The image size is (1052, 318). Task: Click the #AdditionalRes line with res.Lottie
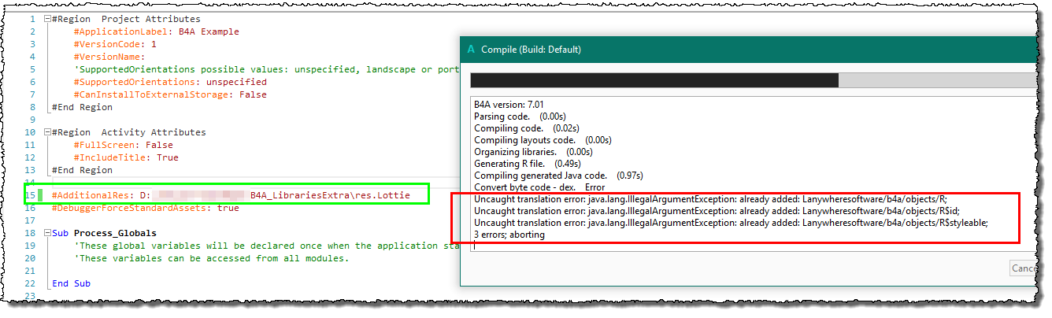click(231, 195)
